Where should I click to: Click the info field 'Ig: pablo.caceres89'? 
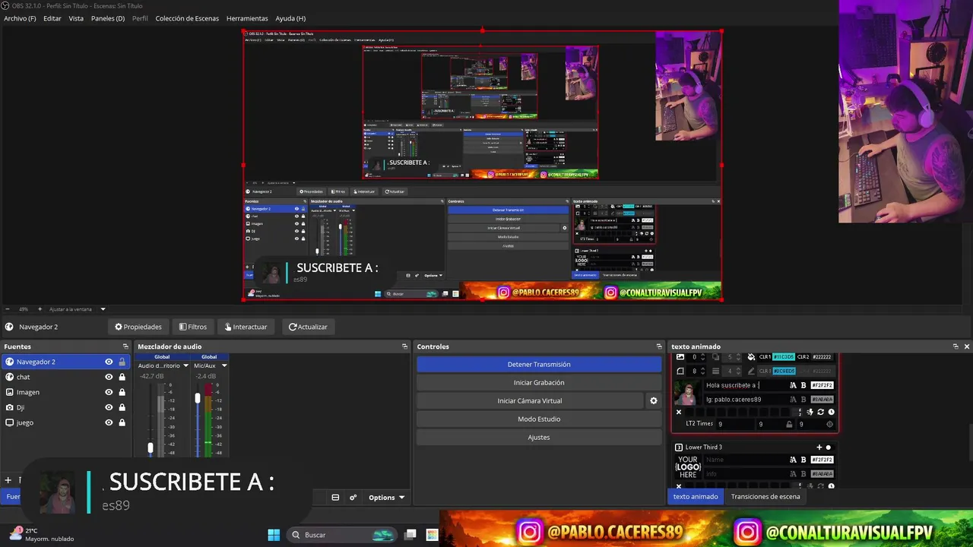(x=745, y=399)
